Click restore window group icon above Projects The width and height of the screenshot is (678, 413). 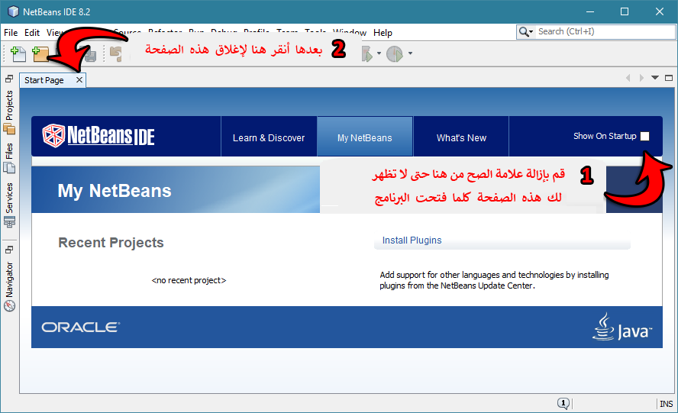pos(9,79)
